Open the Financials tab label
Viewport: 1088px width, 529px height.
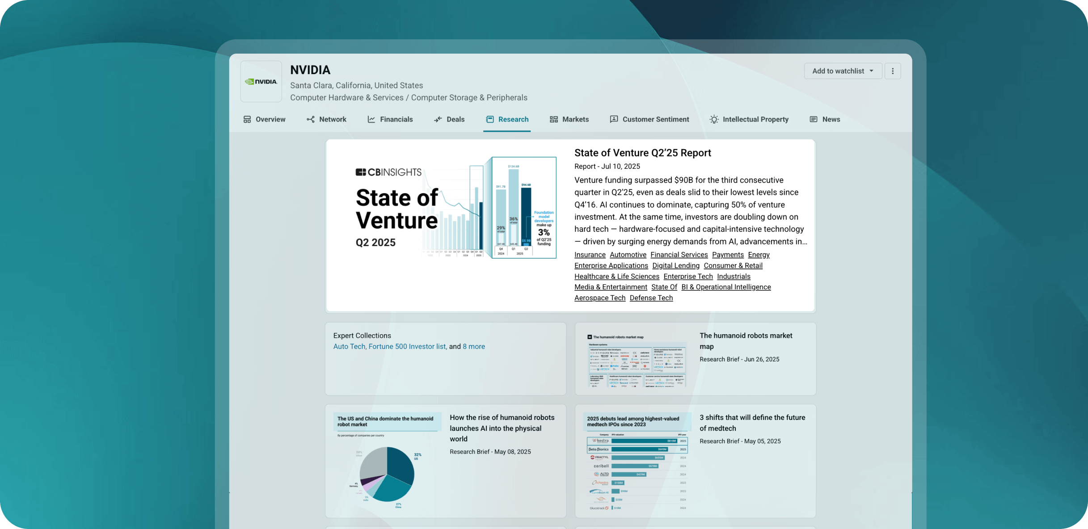tap(396, 119)
